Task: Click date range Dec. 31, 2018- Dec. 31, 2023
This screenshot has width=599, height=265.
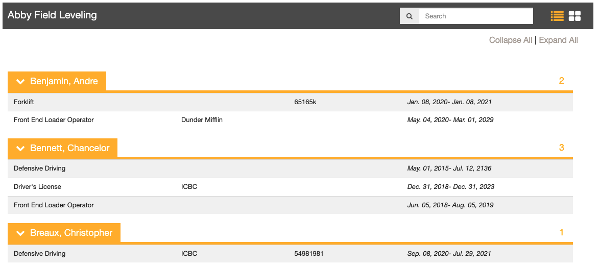Action: [x=451, y=187]
